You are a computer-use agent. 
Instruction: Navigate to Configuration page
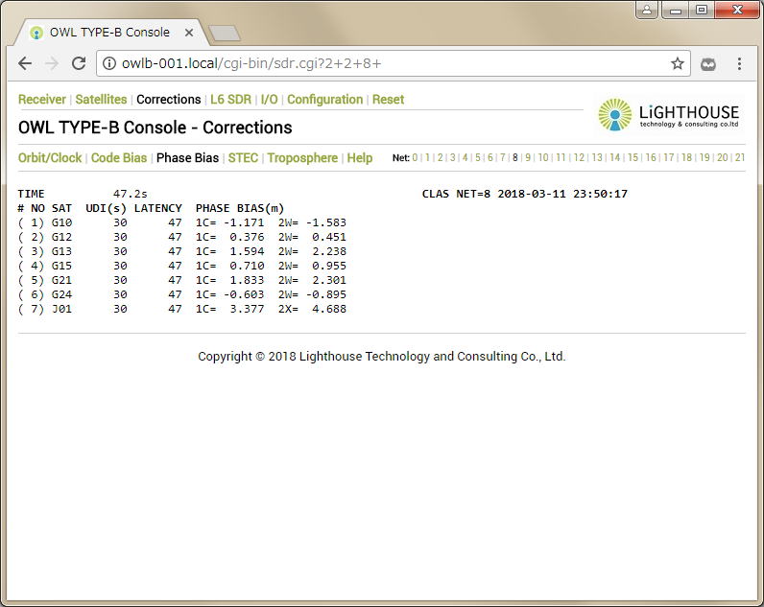tap(324, 100)
